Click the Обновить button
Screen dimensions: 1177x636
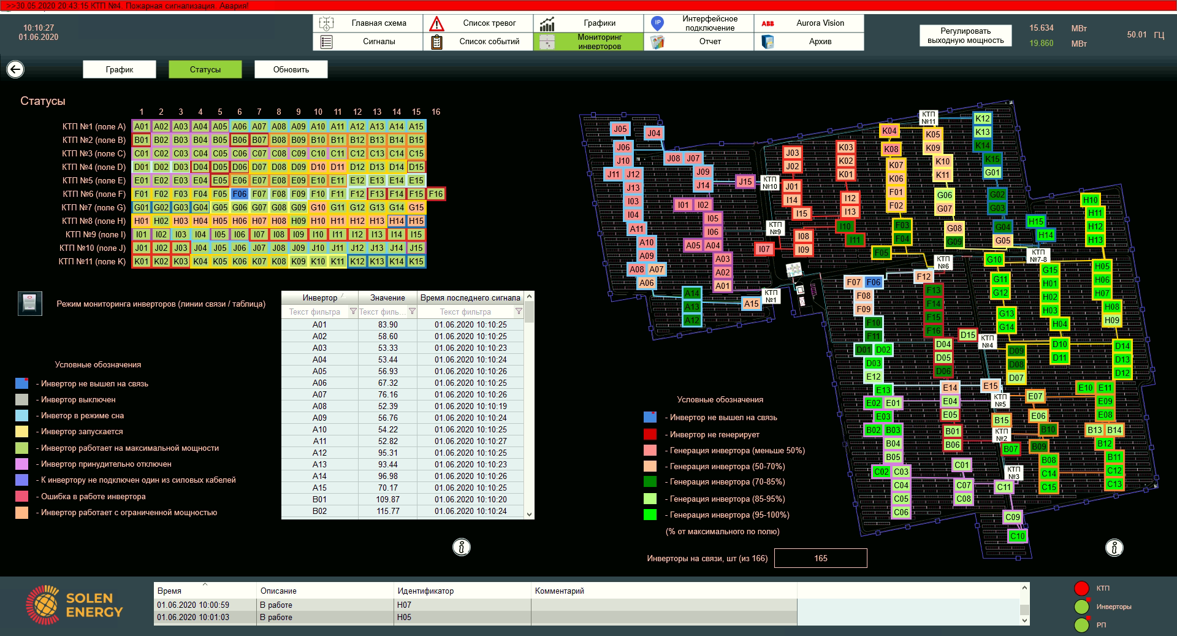(291, 69)
